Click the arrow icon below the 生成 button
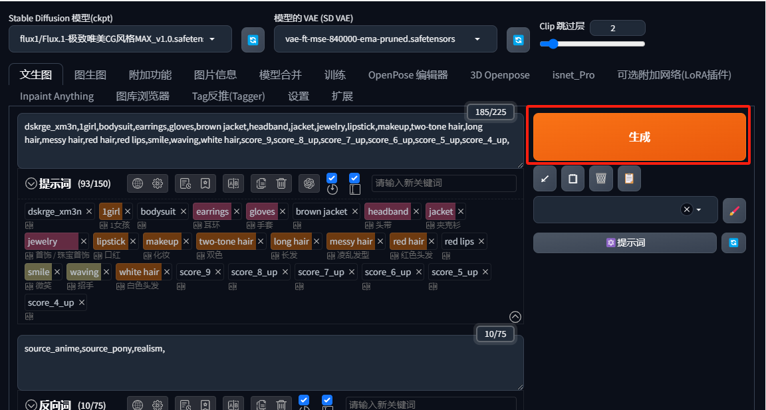 (545, 178)
